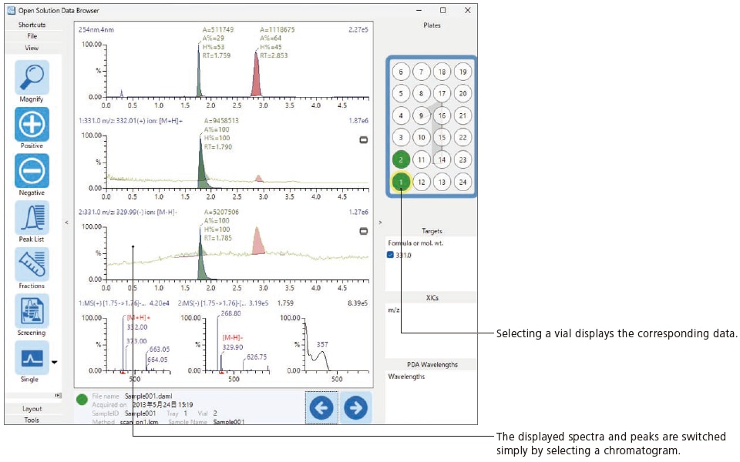Screen dimensions: 740x462
Task: Expand the Single mode dropdown arrow
Action: [x=55, y=360]
